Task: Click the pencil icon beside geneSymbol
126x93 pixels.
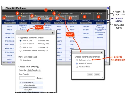Action: click(68, 16)
